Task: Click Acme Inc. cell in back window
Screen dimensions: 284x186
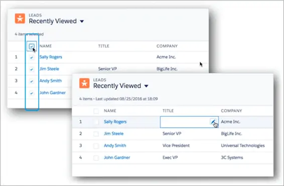Action: pyautogui.click(x=166, y=57)
